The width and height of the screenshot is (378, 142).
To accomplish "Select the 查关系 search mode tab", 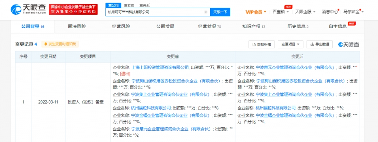I will pyautogui.click(x=144, y=5).
